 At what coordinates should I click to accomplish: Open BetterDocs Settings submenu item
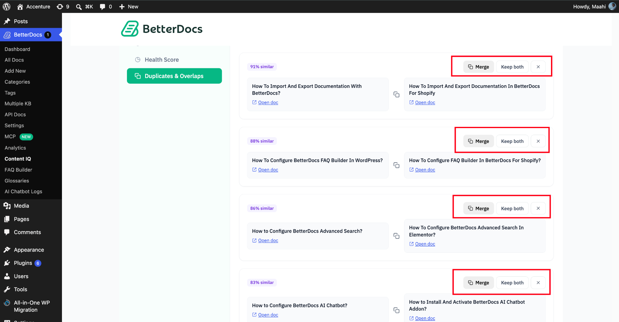[x=14, y=125]
